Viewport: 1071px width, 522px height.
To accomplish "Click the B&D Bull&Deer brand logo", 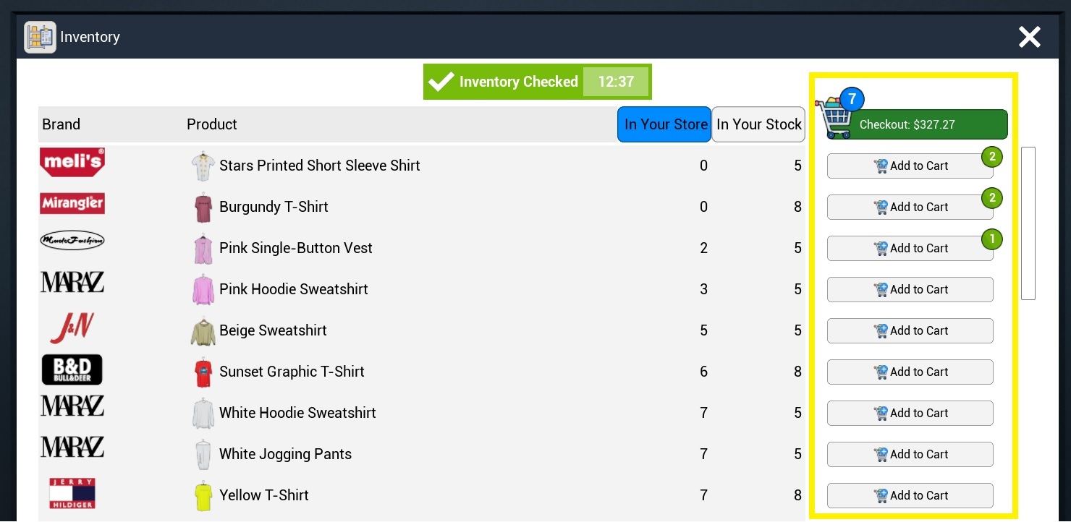I will 72,369.
